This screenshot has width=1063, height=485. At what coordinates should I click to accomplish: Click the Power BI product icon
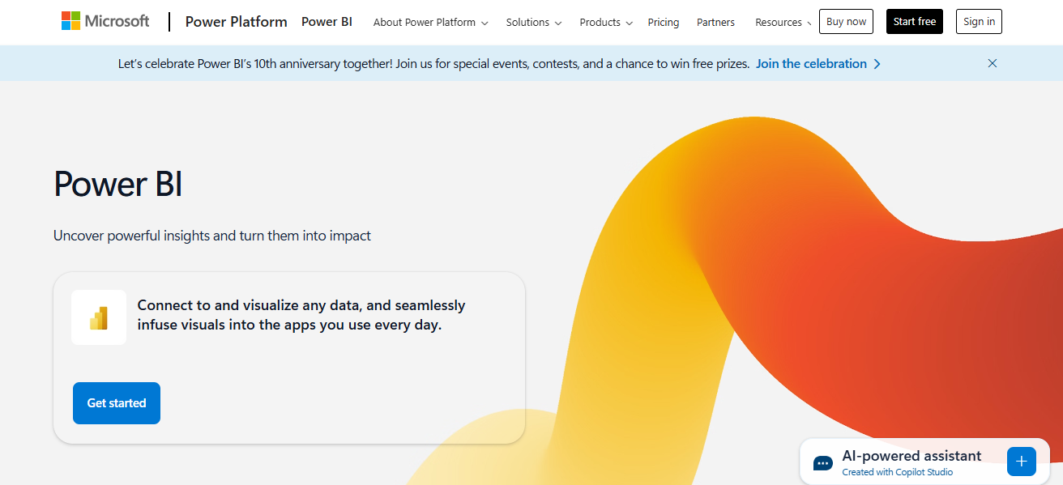(99, 317)
